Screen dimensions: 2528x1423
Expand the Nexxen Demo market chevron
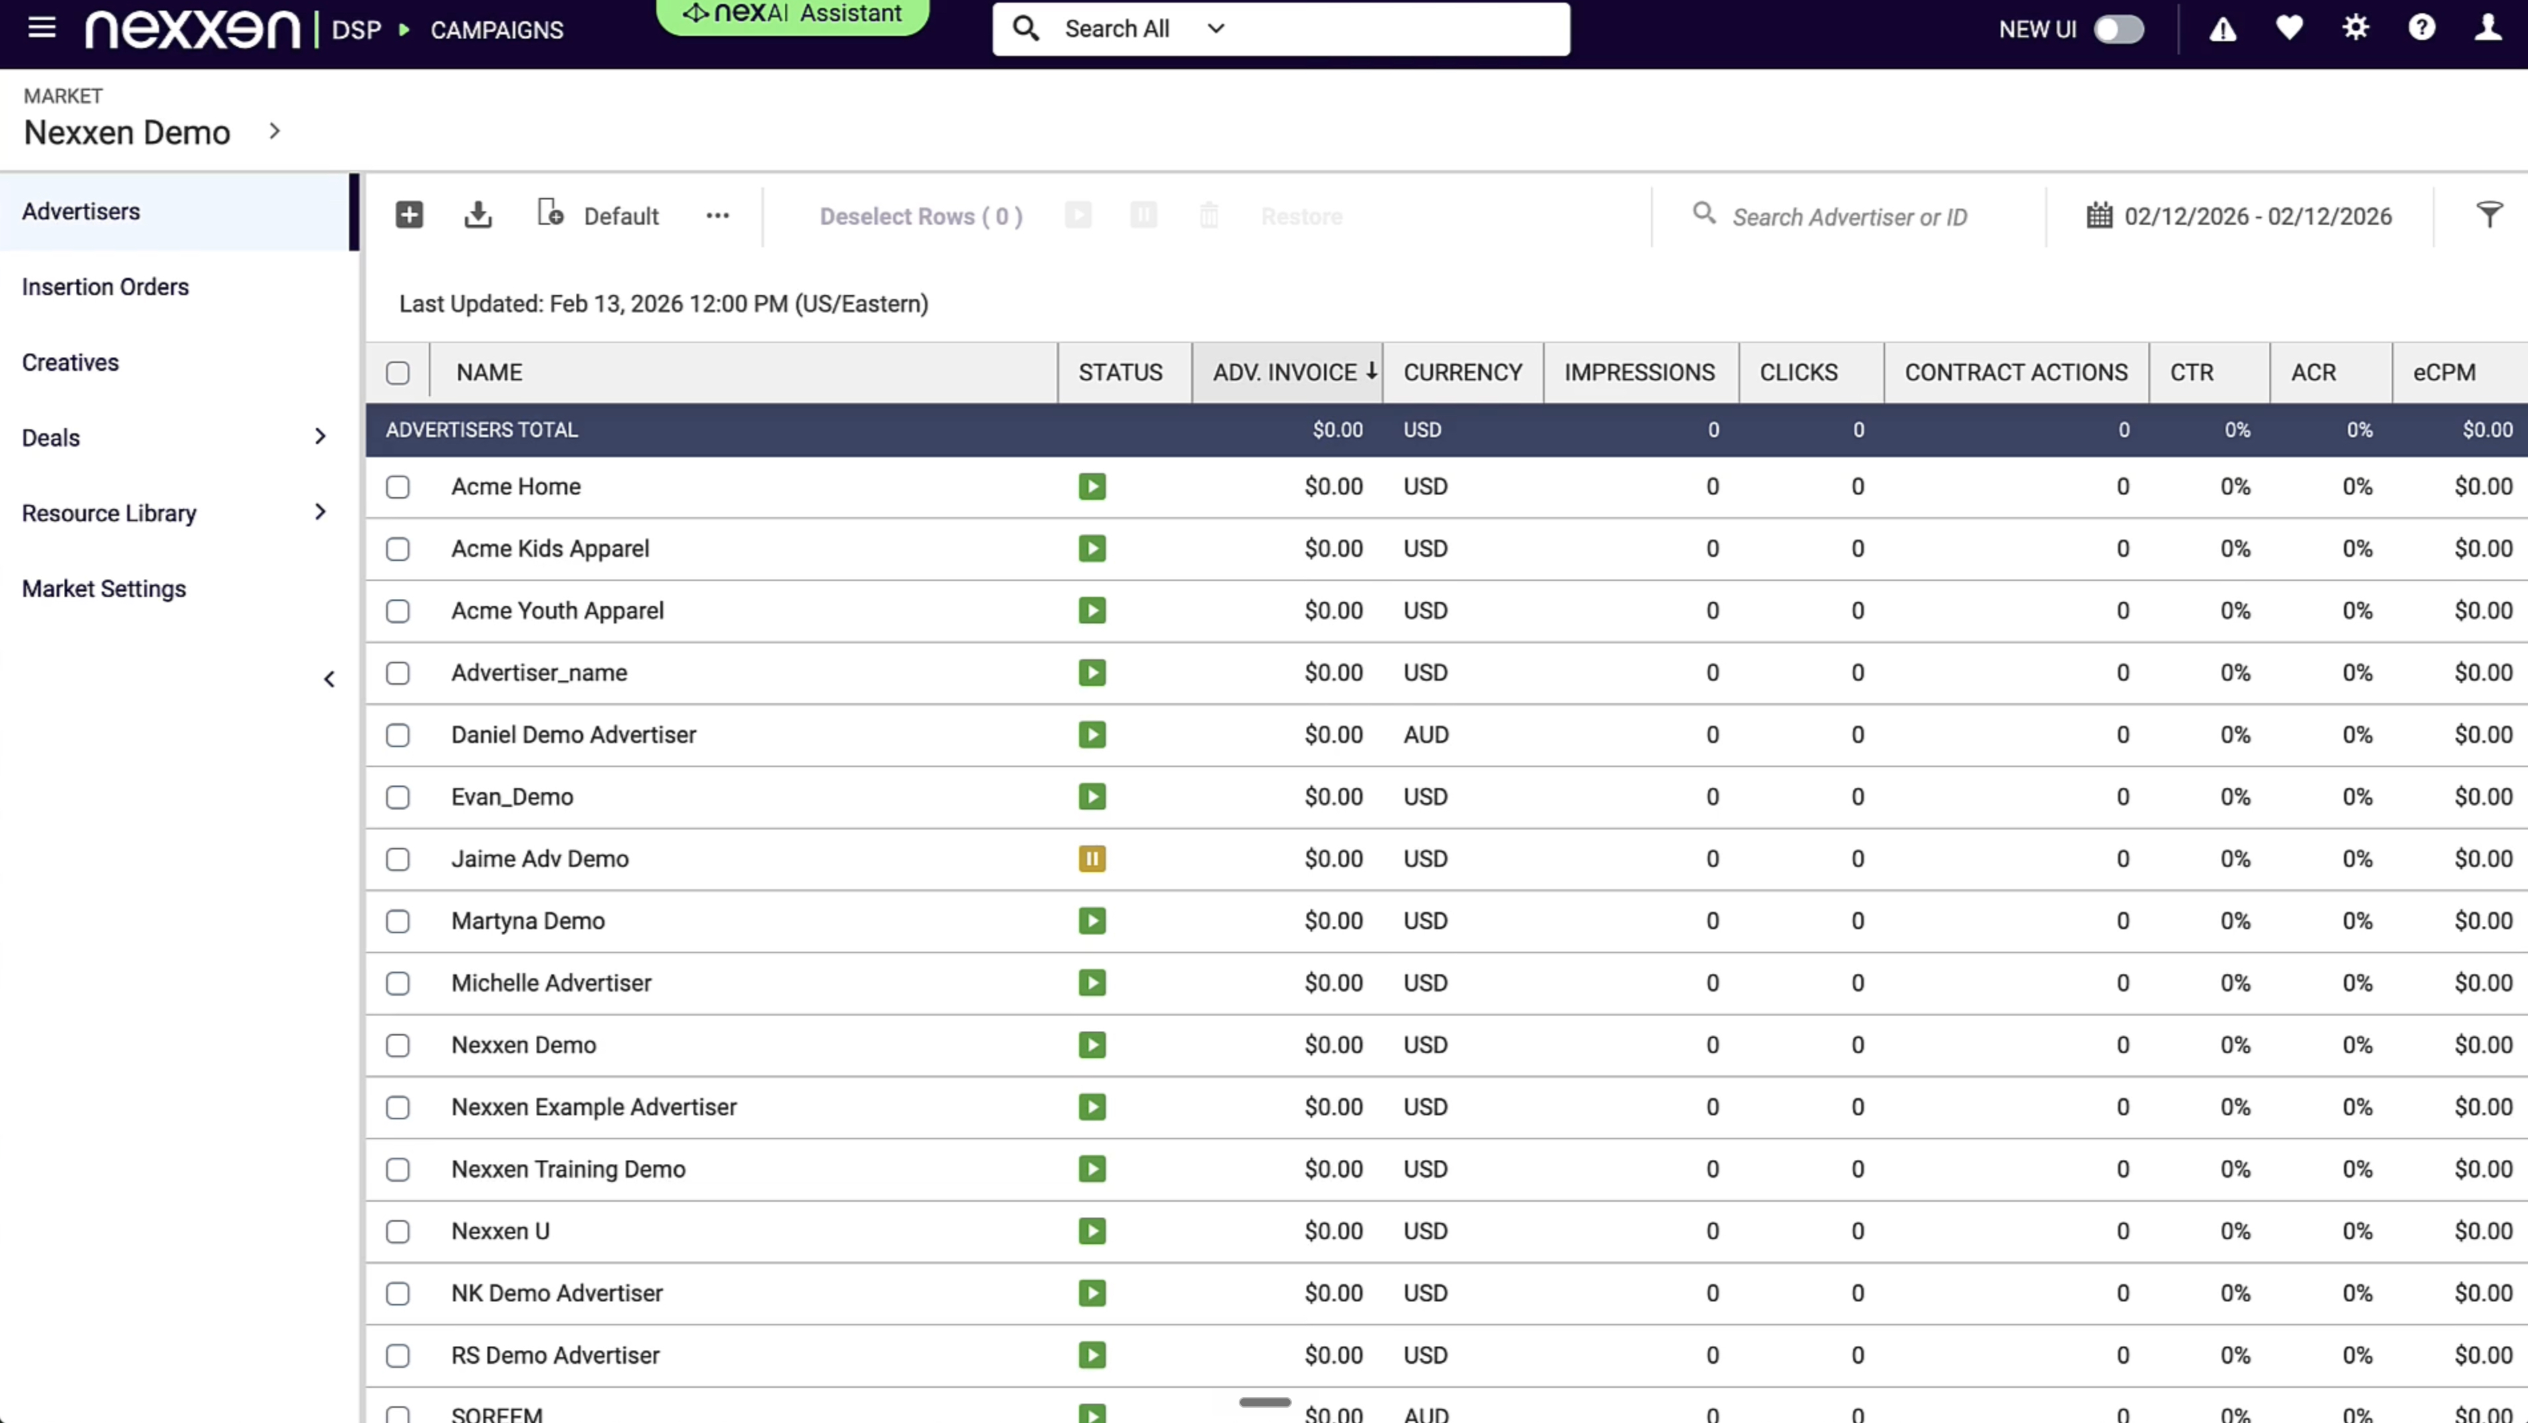(x=275, y=130)
